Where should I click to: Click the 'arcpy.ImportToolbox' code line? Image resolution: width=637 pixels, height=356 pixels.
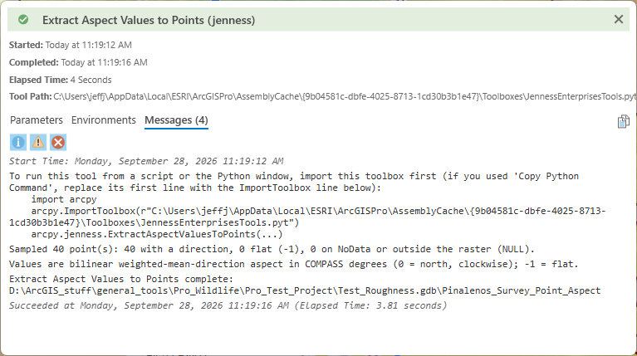coord(307,217)
